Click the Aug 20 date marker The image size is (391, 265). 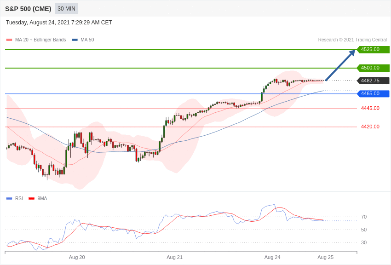coord(77,257)
